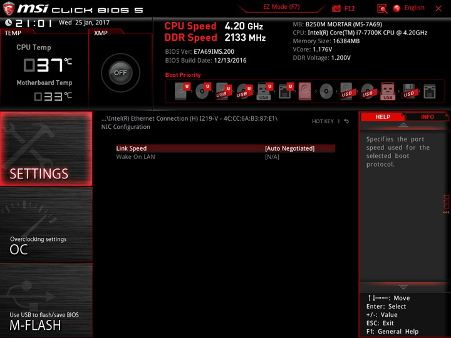Select the USB floppy boot device icon
This screenshot has width=451, height=338.
[409, 91]
